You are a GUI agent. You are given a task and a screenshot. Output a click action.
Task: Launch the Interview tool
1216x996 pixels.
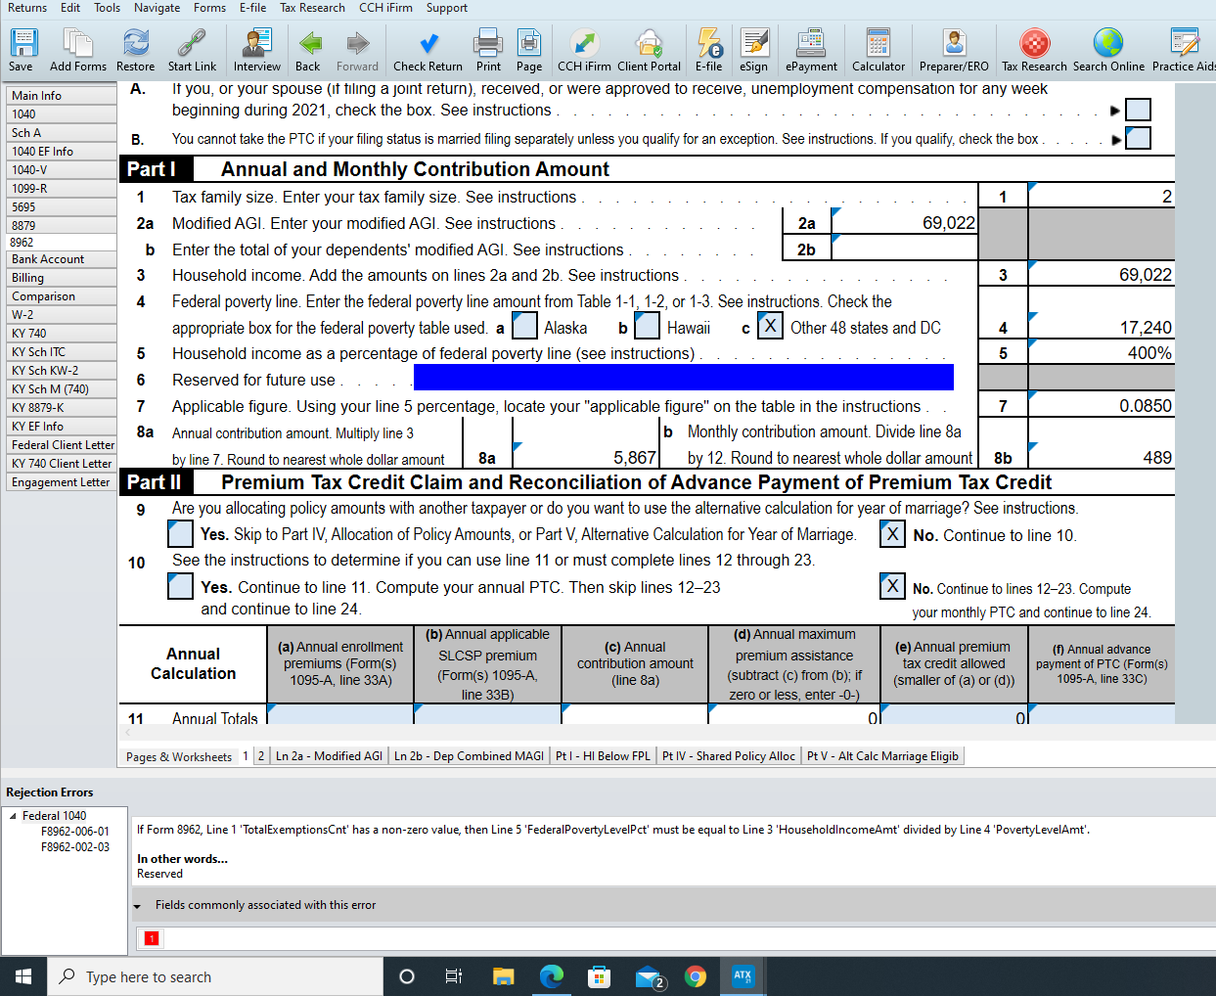[257, 50]
